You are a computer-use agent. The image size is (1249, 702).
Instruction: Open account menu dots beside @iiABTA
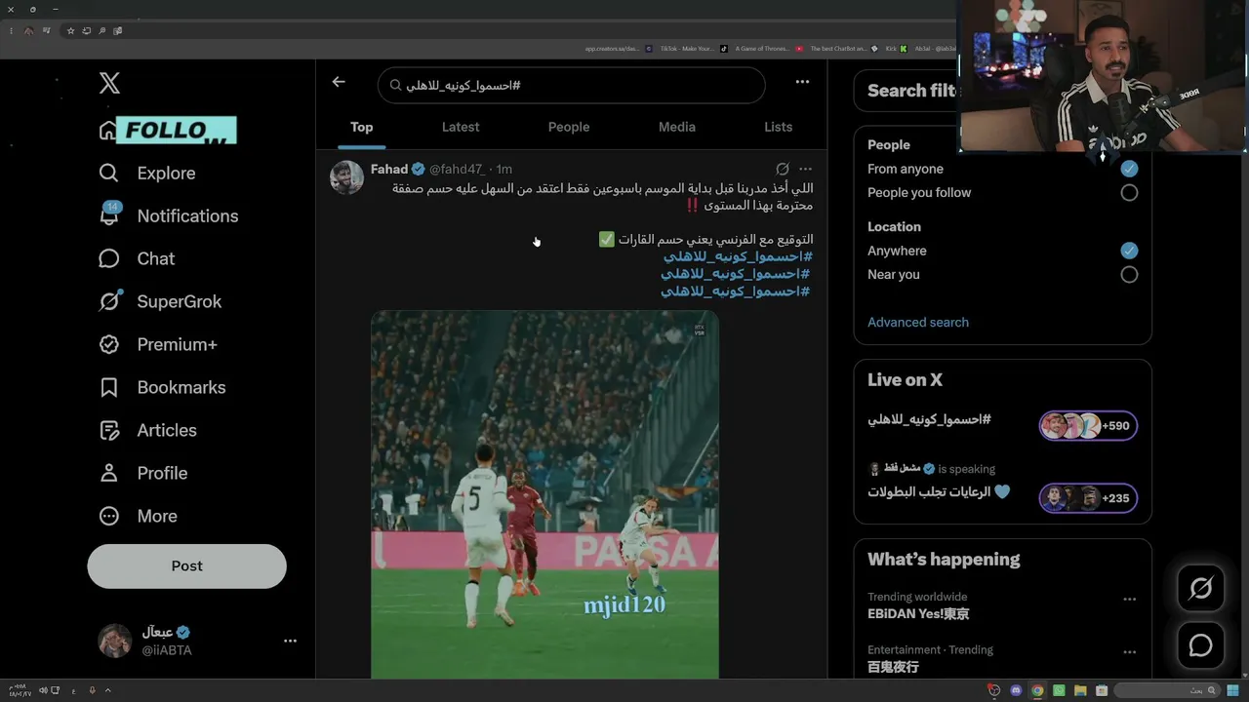(x=290, y=641)
